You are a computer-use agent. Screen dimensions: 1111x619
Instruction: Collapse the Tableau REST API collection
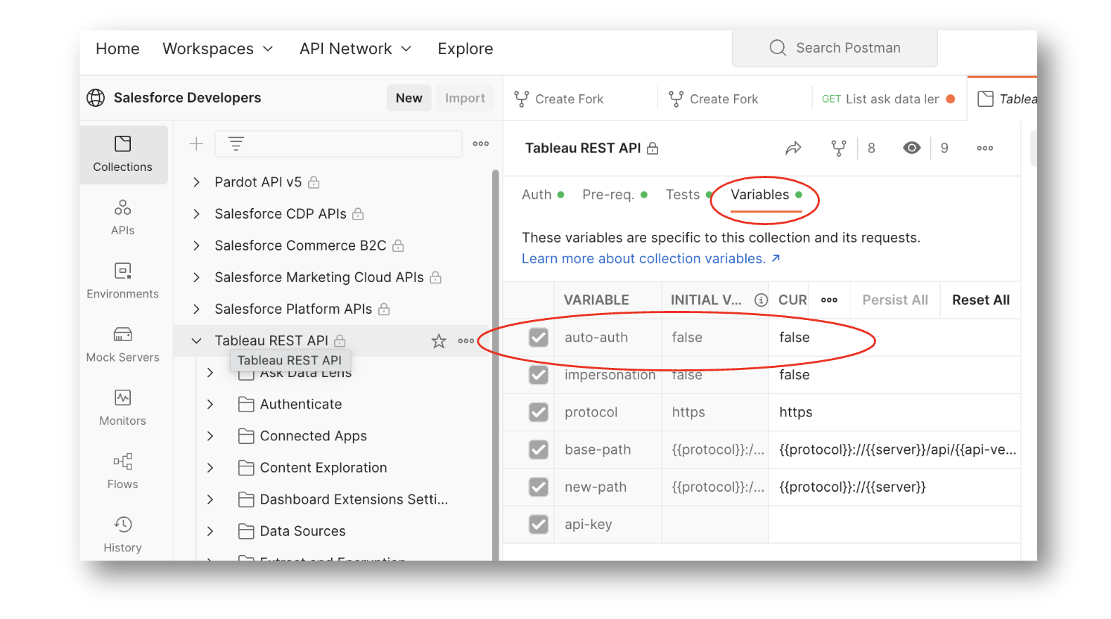(x=196, y=340)
